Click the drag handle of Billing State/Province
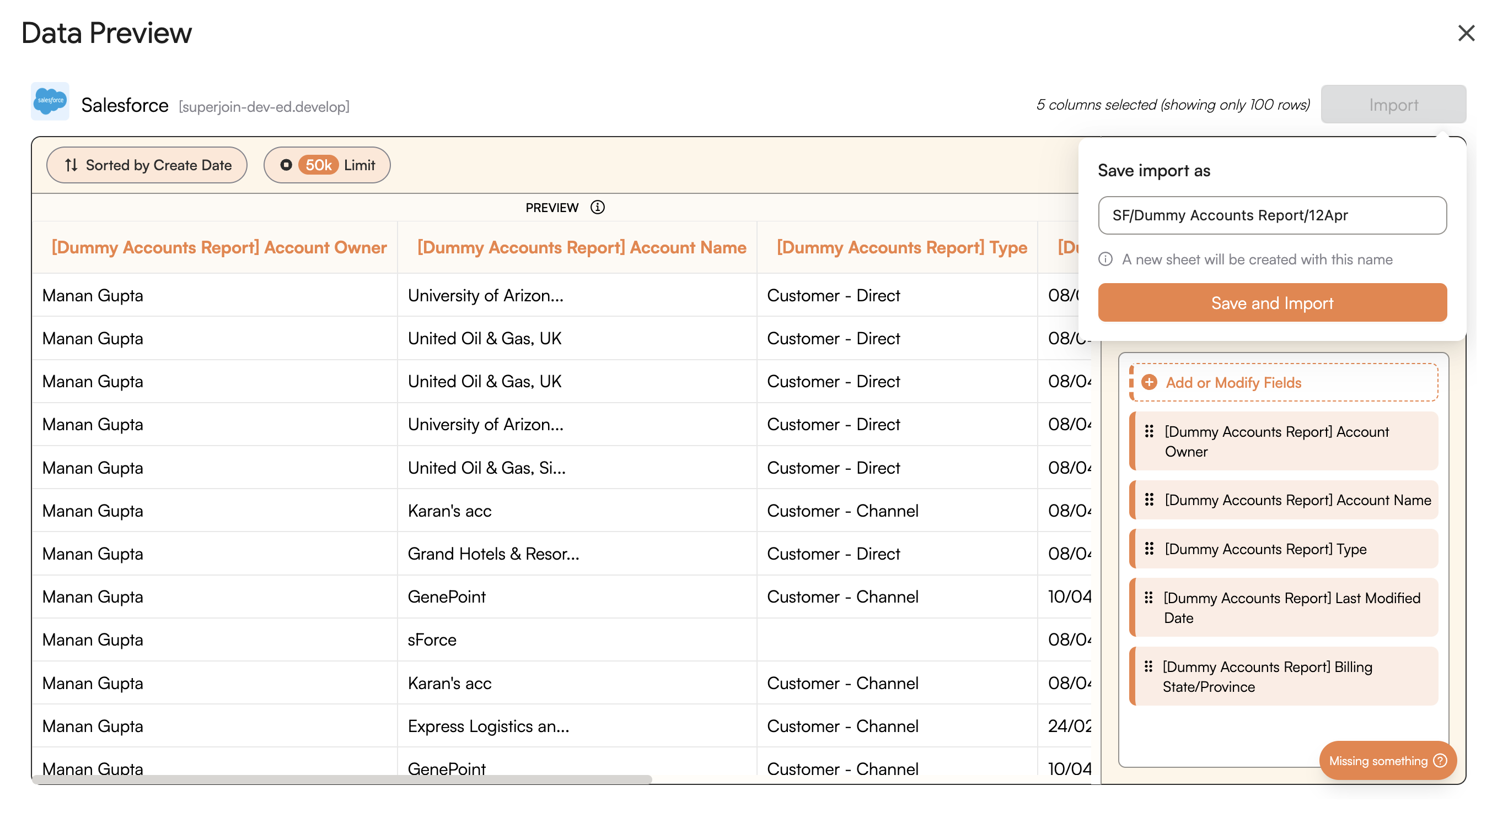This screenshot has width=1492, height=813. tap(1149, 666)
